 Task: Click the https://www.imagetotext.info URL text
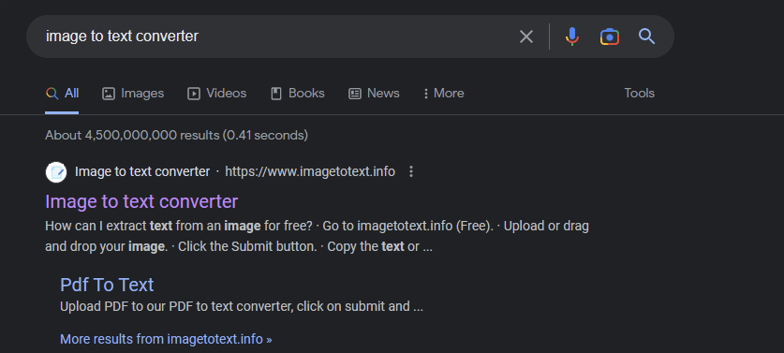(310, 172)
